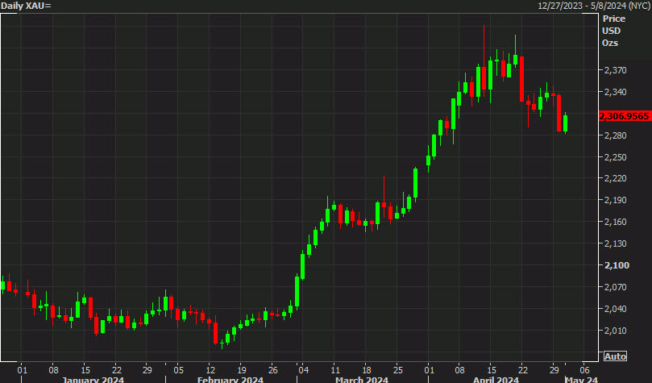The width and height of the screenshot is (652, 383).
Task: Click the 2,340 price axis label
Action: (615, 92)
